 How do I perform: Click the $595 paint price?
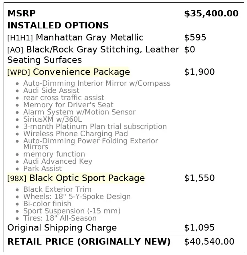click(195, 38)
